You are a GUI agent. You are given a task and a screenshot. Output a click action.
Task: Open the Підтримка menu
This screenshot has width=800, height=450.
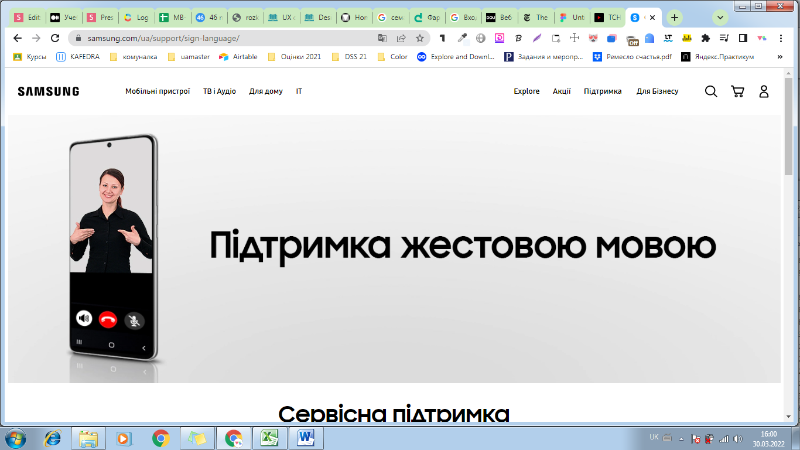(603, 91)
